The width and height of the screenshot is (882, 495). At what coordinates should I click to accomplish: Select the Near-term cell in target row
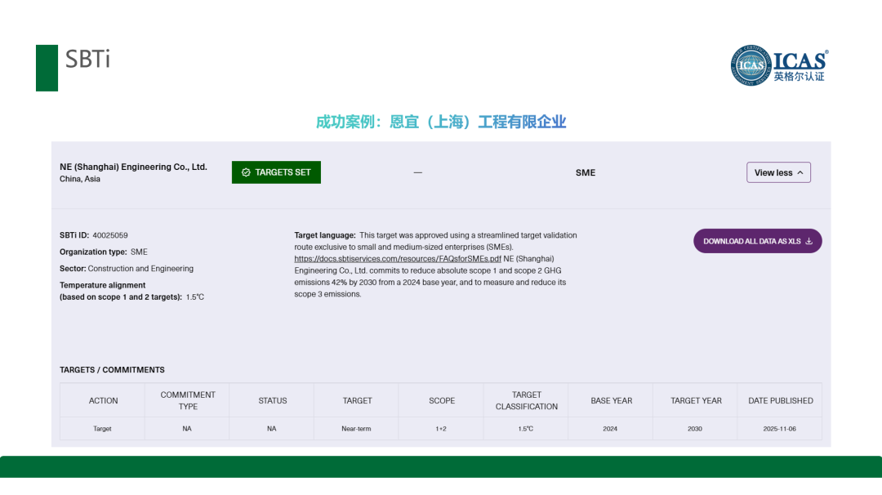[x=356, y=429]
